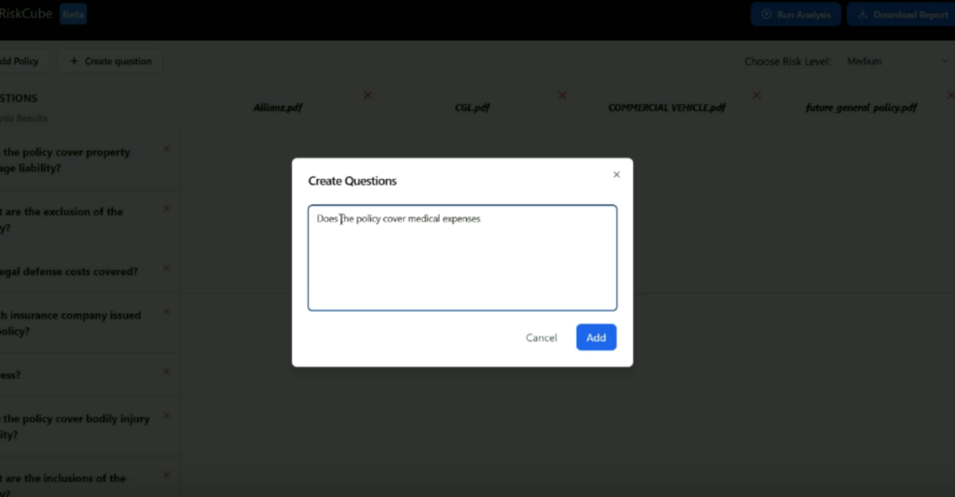This screenshot has width=955, height=497.
Task: Click the Add button in dialog
Action: point(596,338)
